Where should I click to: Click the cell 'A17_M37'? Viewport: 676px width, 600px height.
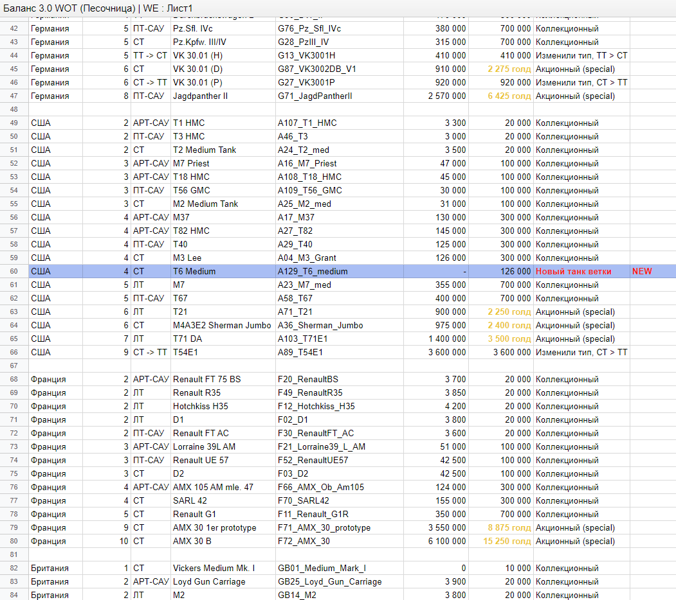[x=340, y=218]
